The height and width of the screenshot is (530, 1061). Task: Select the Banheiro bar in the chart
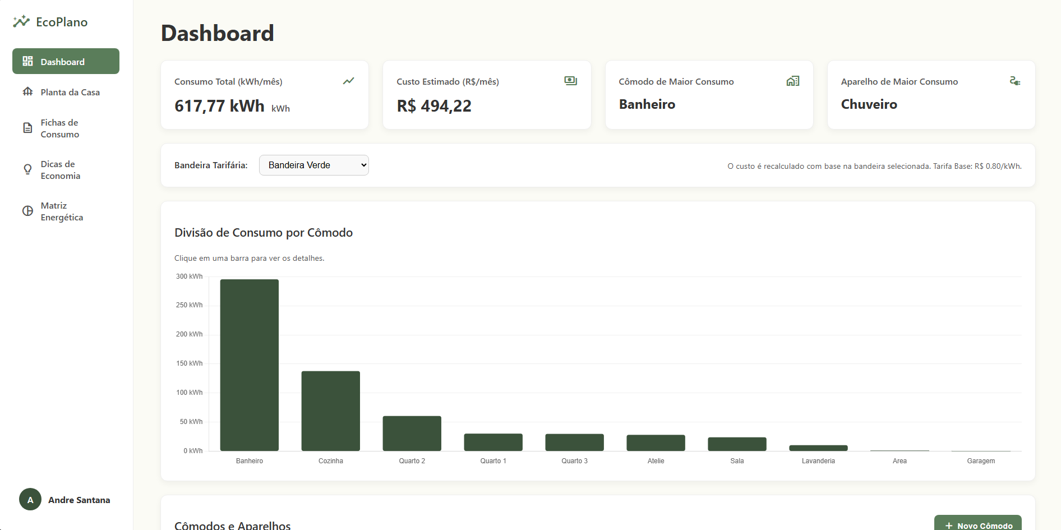click(250, 365)
